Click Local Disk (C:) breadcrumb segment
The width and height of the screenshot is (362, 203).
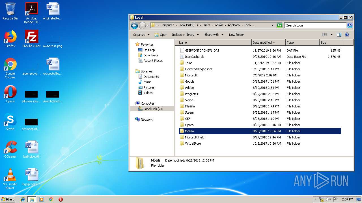(188, 25)
